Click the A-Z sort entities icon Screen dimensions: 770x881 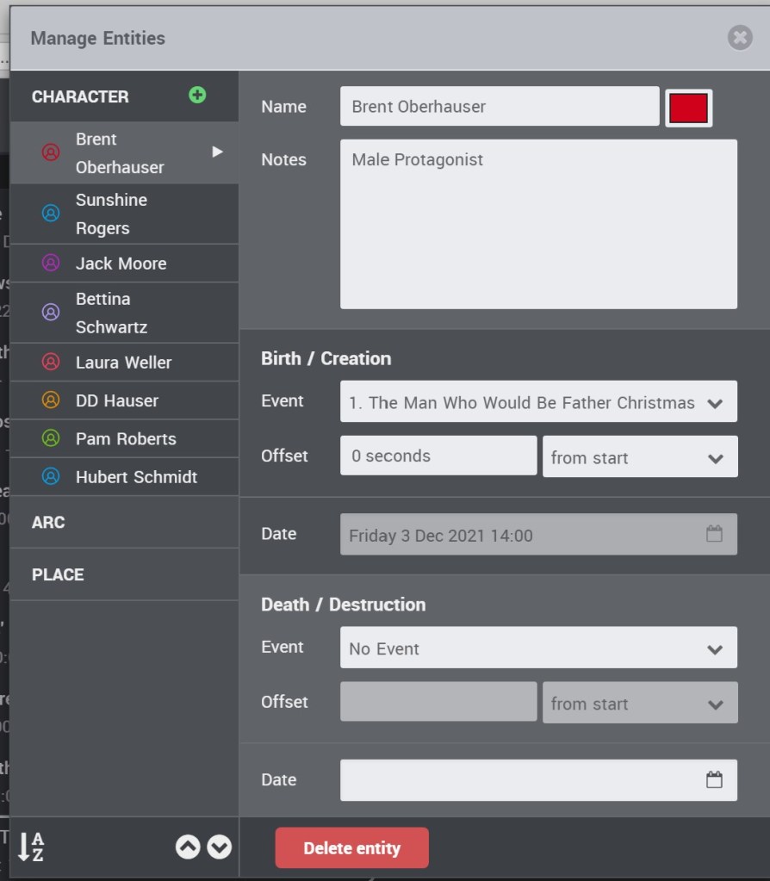tap(31, 847)
